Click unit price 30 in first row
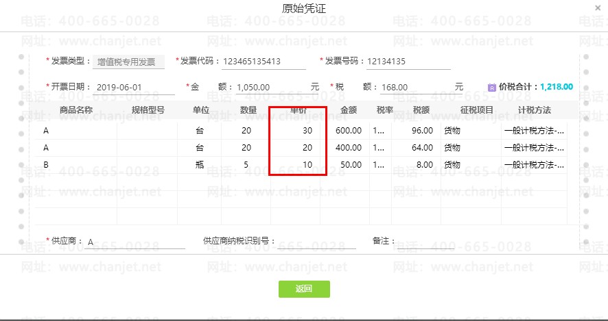The width and height of the screenshot is (608, 321). (296, 131)
